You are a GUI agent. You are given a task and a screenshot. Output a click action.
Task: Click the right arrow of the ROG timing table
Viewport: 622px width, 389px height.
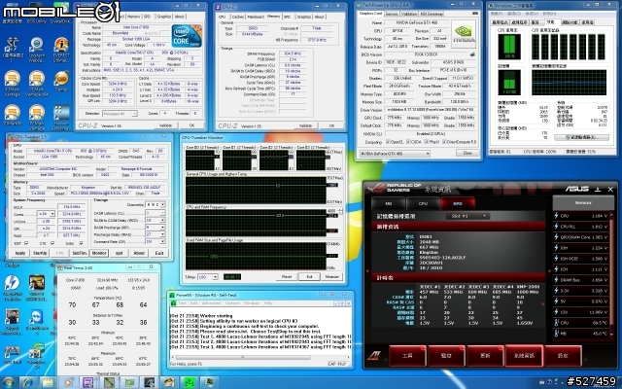(x=543, y=304)
